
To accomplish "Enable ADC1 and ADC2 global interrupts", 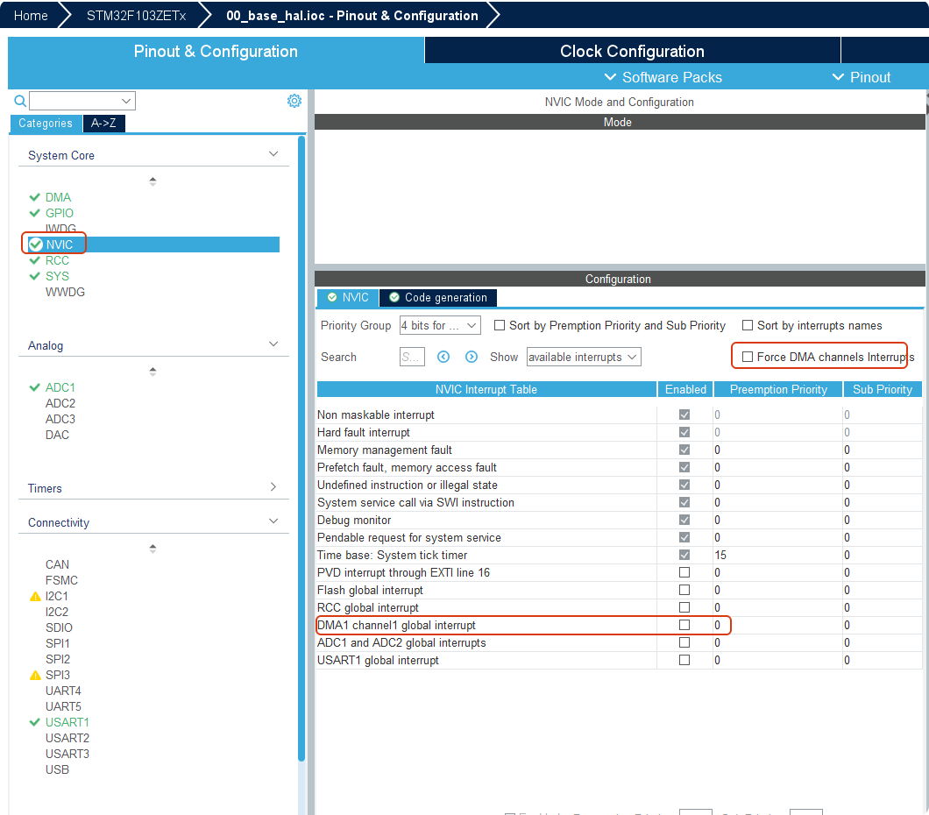I will click(684, 642).
